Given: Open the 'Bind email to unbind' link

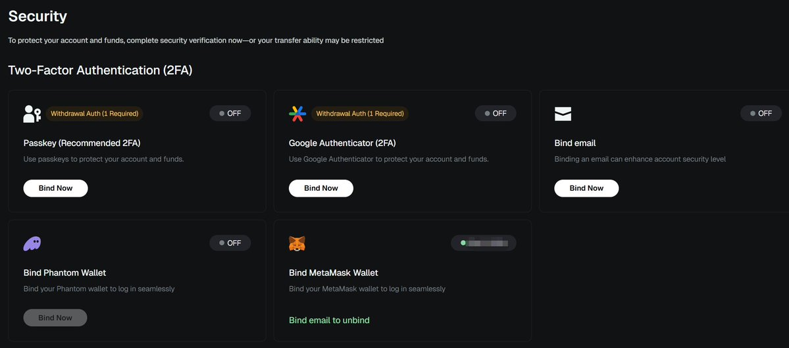Looking at the screenshot, I should [x=329, y=320].
